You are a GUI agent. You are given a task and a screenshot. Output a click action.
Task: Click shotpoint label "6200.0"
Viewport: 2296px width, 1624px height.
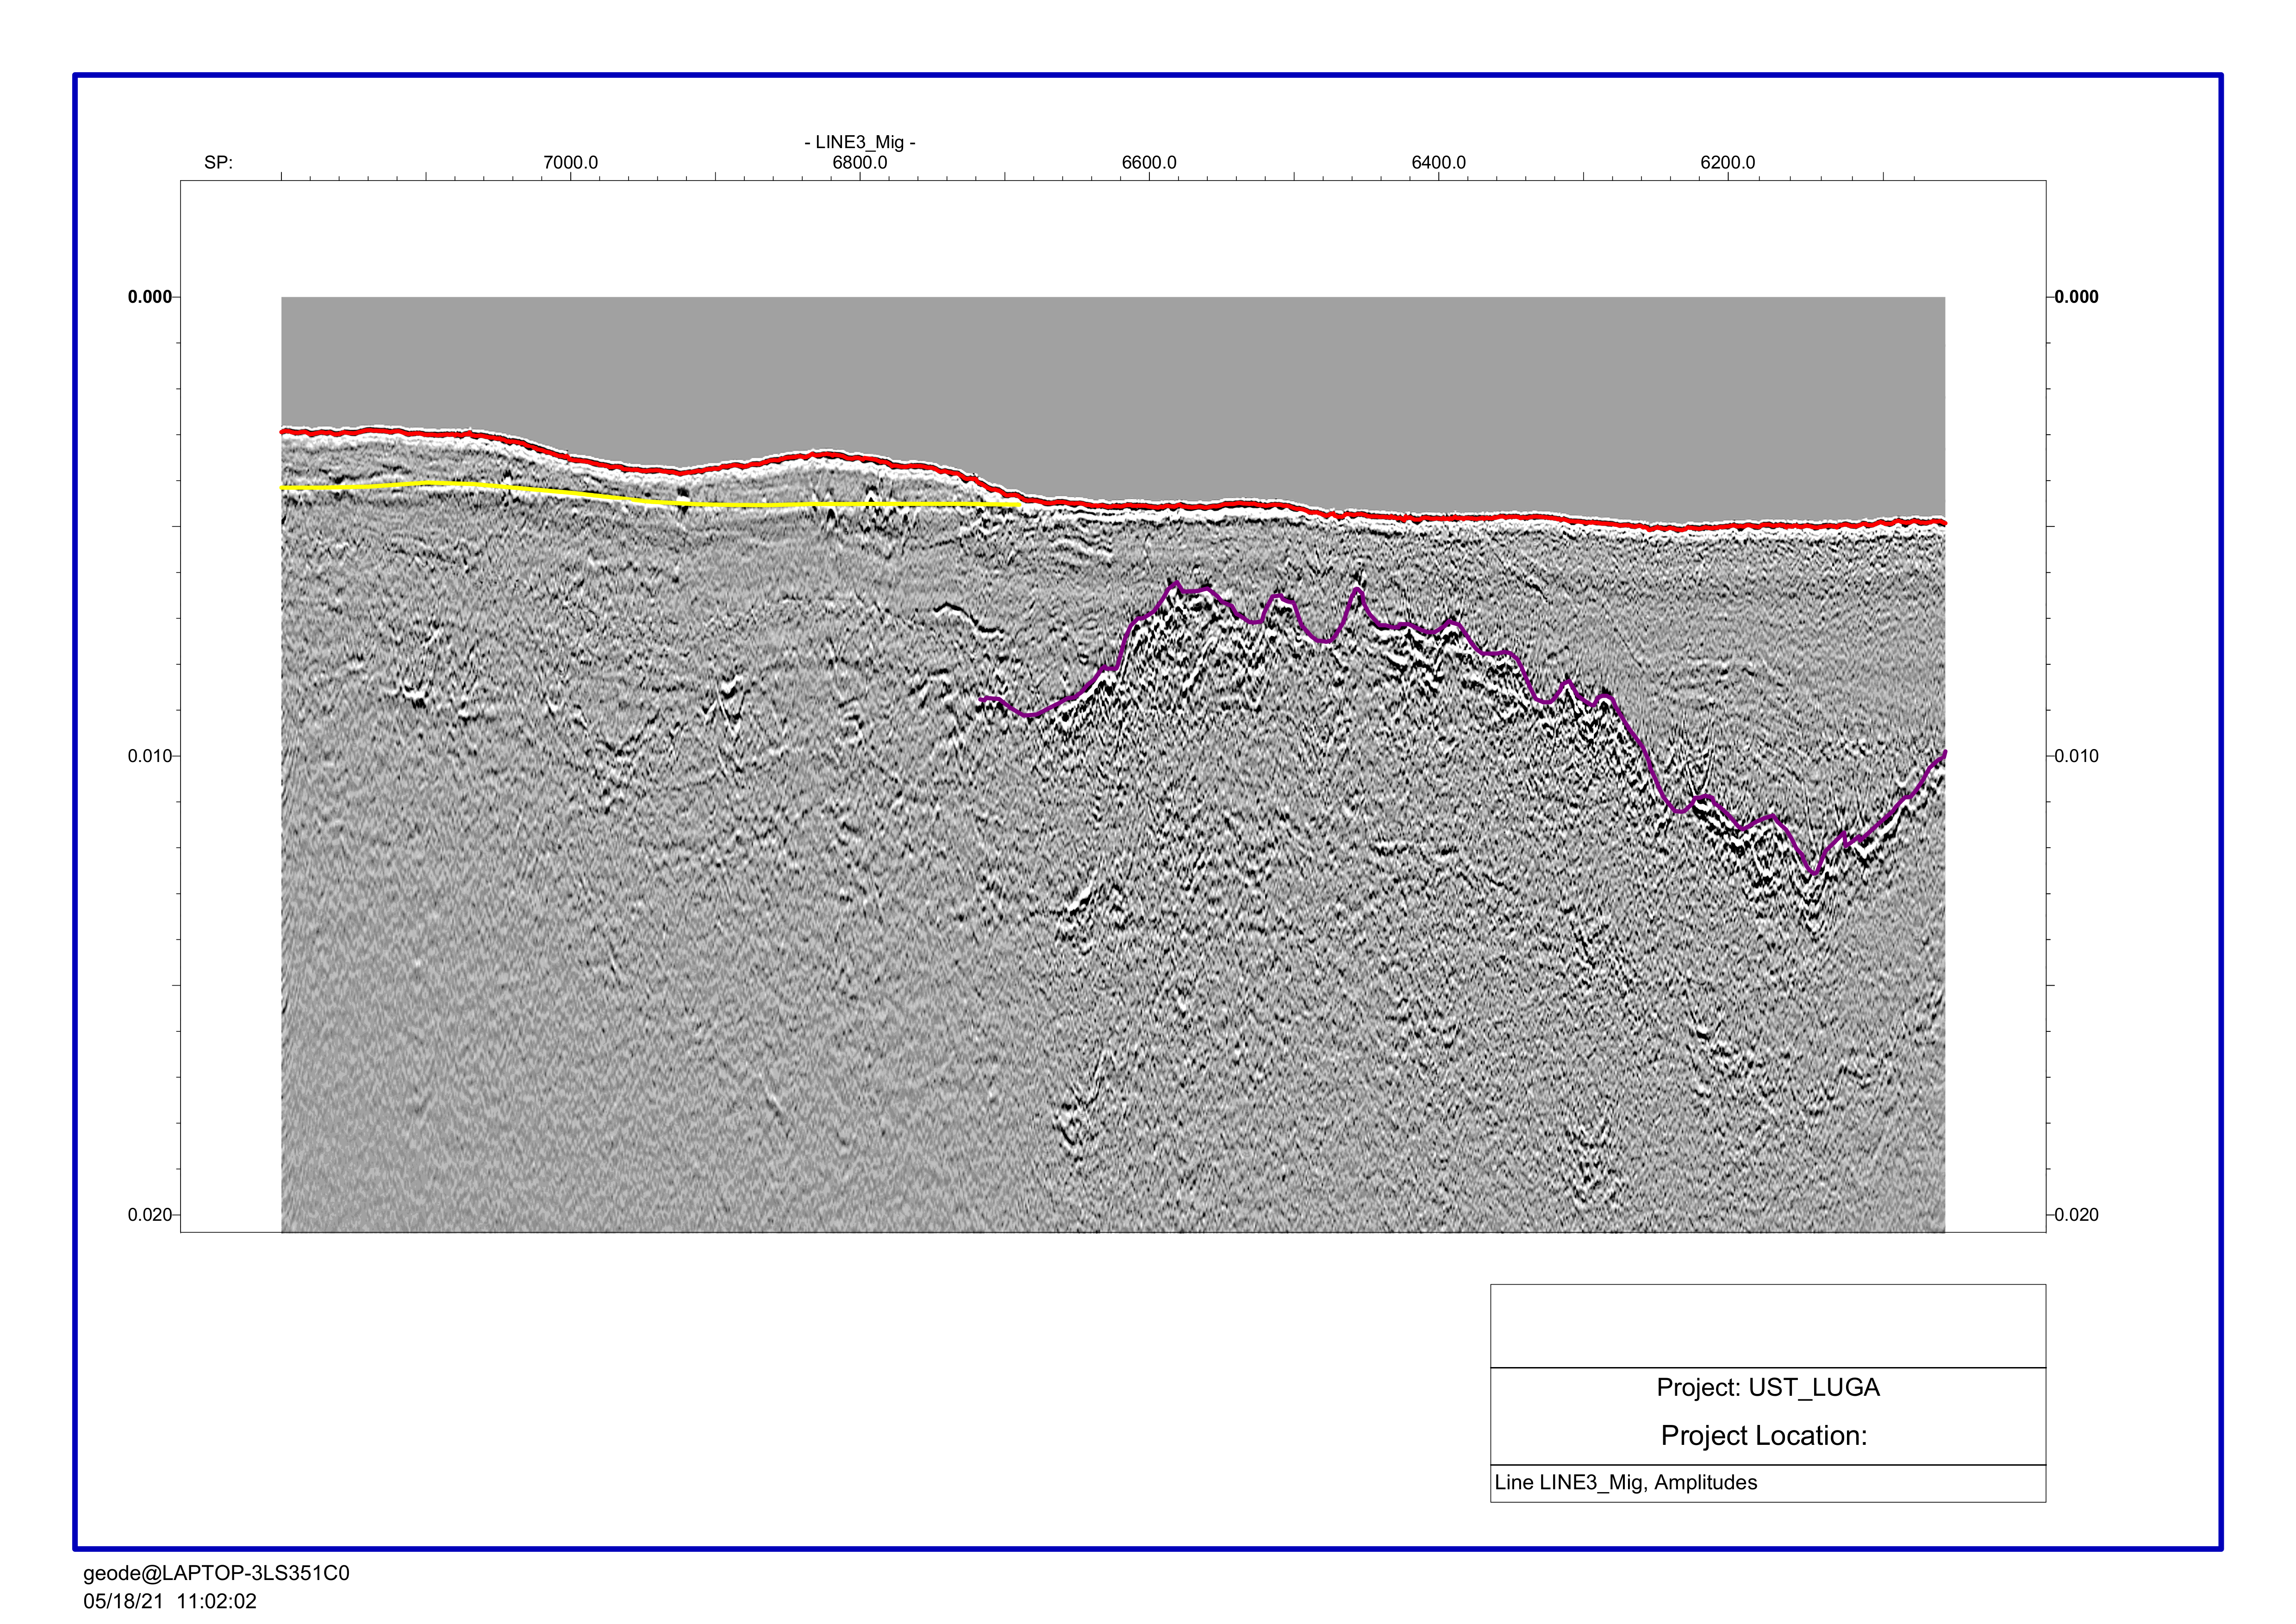click(x=1728, y=162)
